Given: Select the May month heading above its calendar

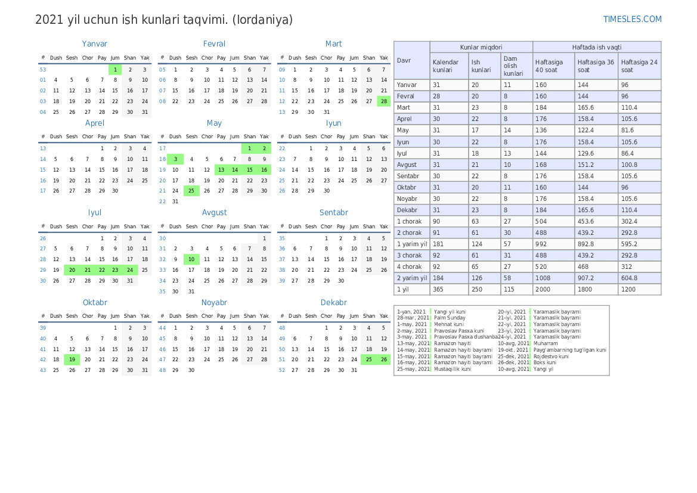Looking at the screenshot, I should [214, 123].
